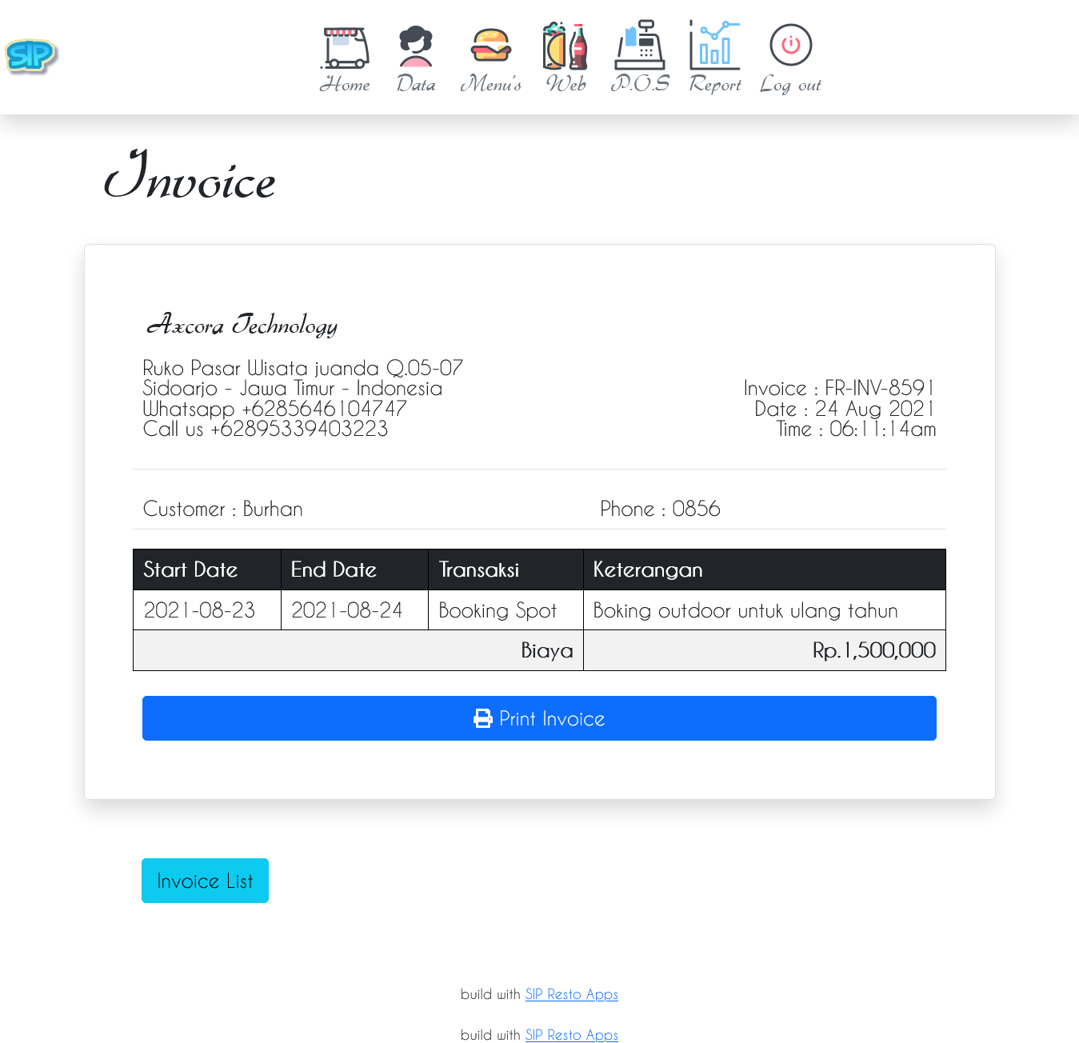This screenshot has height=1043, width=1079.
Task: Click the Biaya label cell
Action: point(358,650)
